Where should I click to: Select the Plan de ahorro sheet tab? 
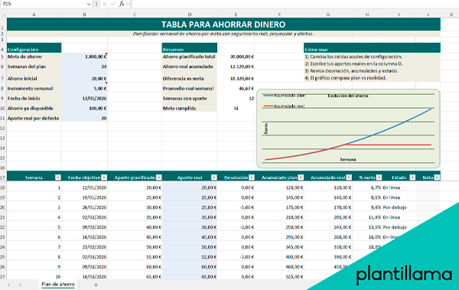coord(58,284)
